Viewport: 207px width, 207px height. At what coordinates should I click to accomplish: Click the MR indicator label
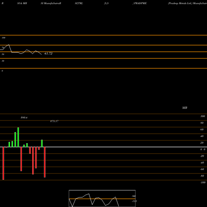185,108
